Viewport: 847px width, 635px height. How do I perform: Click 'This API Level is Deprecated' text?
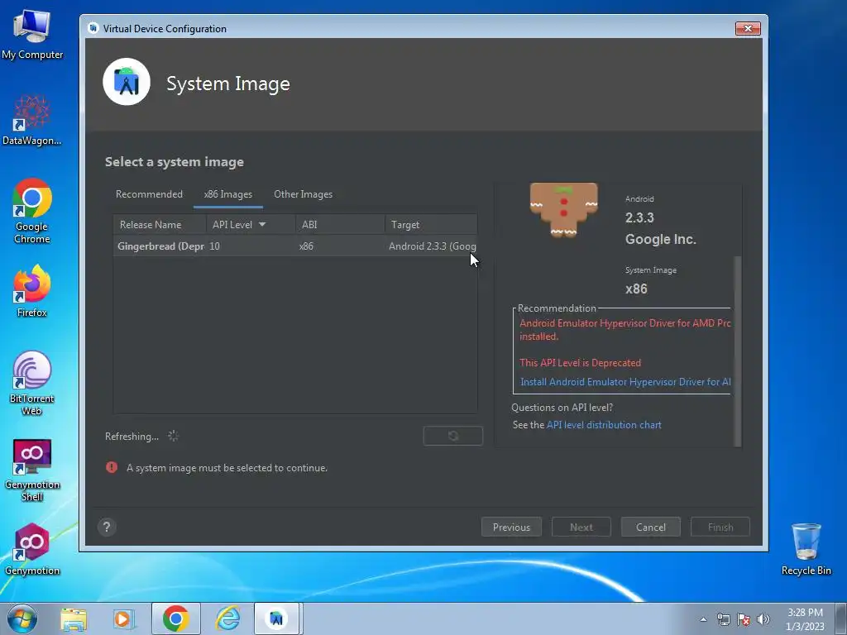click(x=580, y=363)
